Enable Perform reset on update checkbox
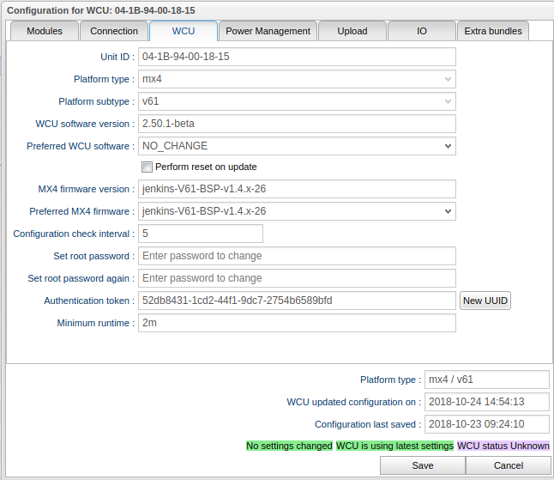Viewport: 554px width, 480px height. click(x=147, y=167)
